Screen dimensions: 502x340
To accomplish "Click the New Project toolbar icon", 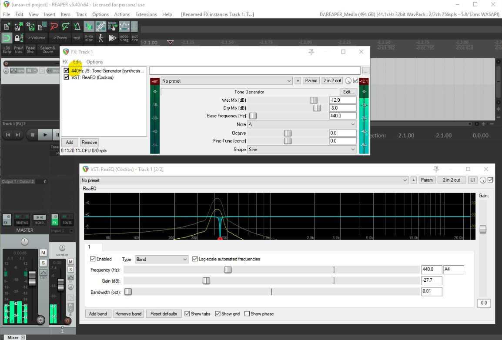I will pos(7,27).
